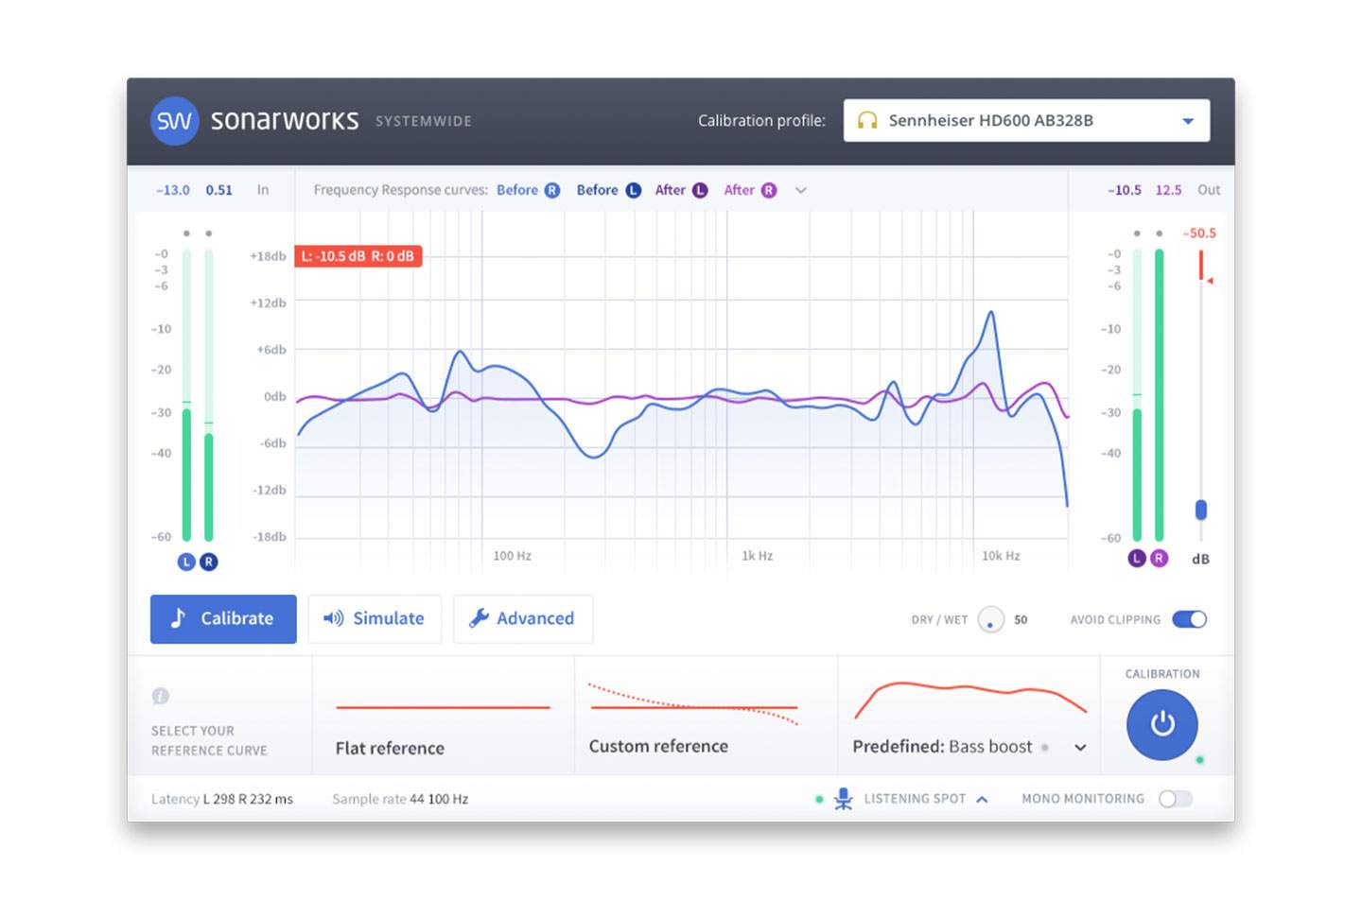Toggle the Mono Monitoring switch
Screen dimensions: 1362x900
point(1176,799)
